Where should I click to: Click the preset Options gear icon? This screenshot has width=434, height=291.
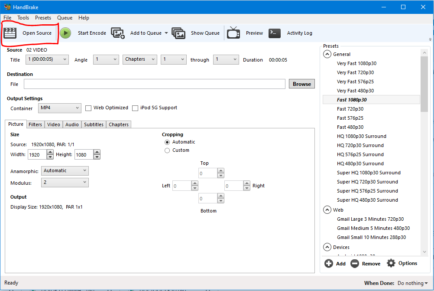391,263
